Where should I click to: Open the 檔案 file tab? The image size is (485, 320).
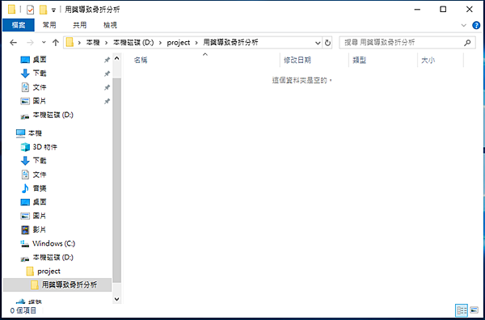click(x=19, y=25)
